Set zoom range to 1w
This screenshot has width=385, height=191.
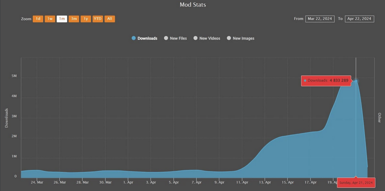tap(50, 19)
